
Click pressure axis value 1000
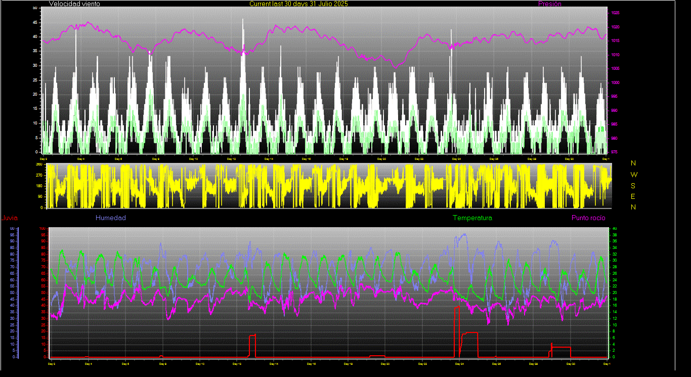click(615, 82)
